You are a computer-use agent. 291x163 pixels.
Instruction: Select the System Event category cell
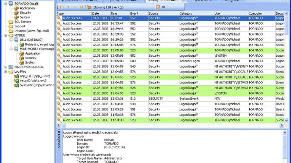click(196, 98)
